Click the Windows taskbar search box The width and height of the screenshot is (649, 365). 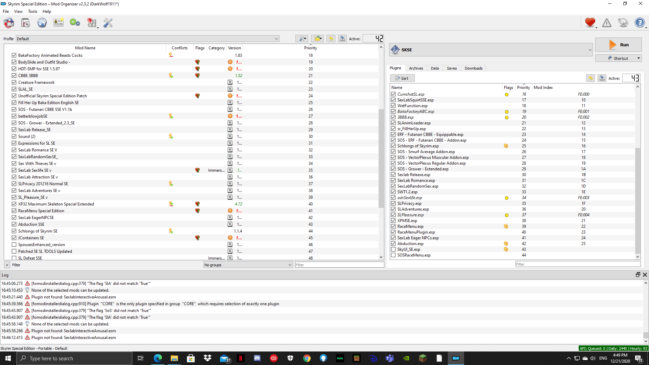tap(74, 358)
